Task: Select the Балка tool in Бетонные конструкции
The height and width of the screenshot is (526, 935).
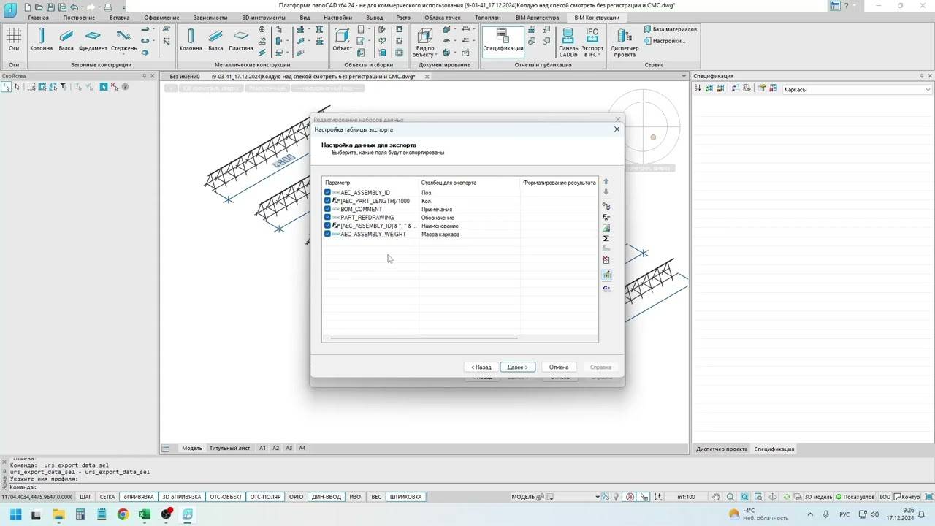Action: tap(66, 39)
